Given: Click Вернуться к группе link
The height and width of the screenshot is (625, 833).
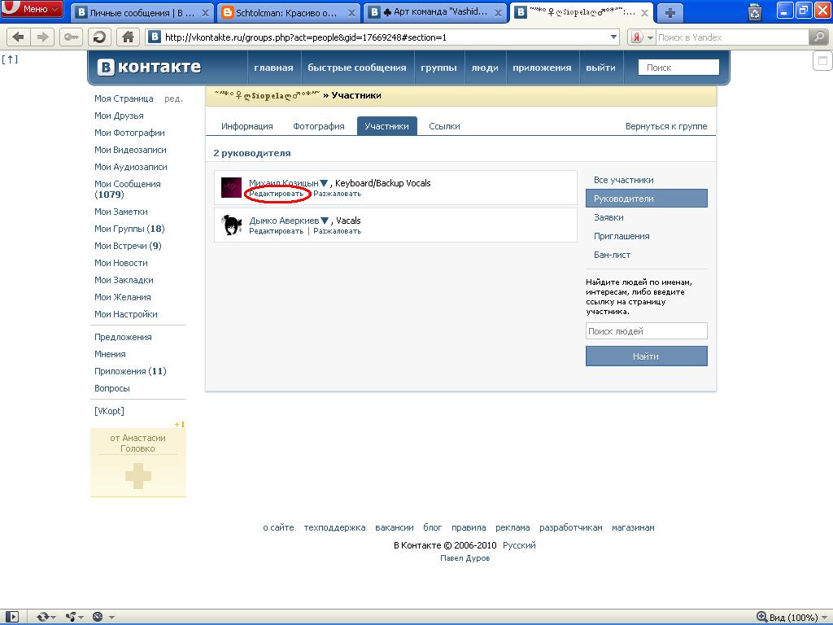Looking at the screenshot, I should (x=666, y=126).
